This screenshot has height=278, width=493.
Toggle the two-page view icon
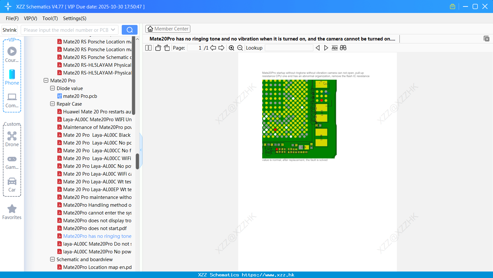[x=148, y=48]
